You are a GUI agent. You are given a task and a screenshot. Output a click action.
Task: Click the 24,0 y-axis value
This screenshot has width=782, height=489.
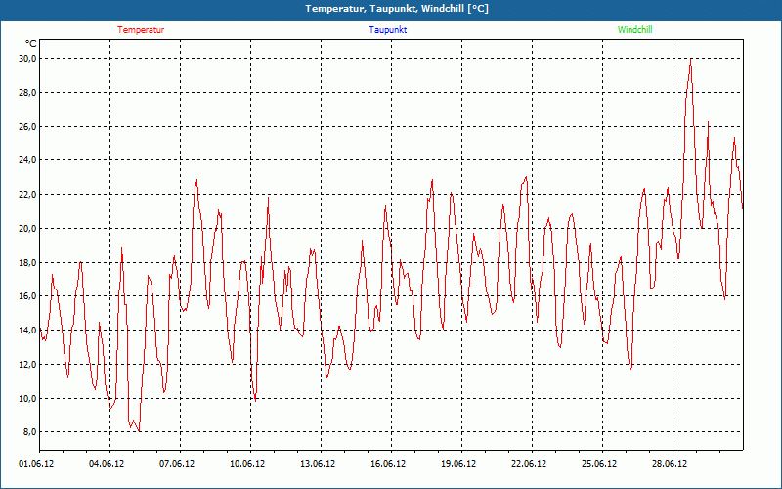28,160
